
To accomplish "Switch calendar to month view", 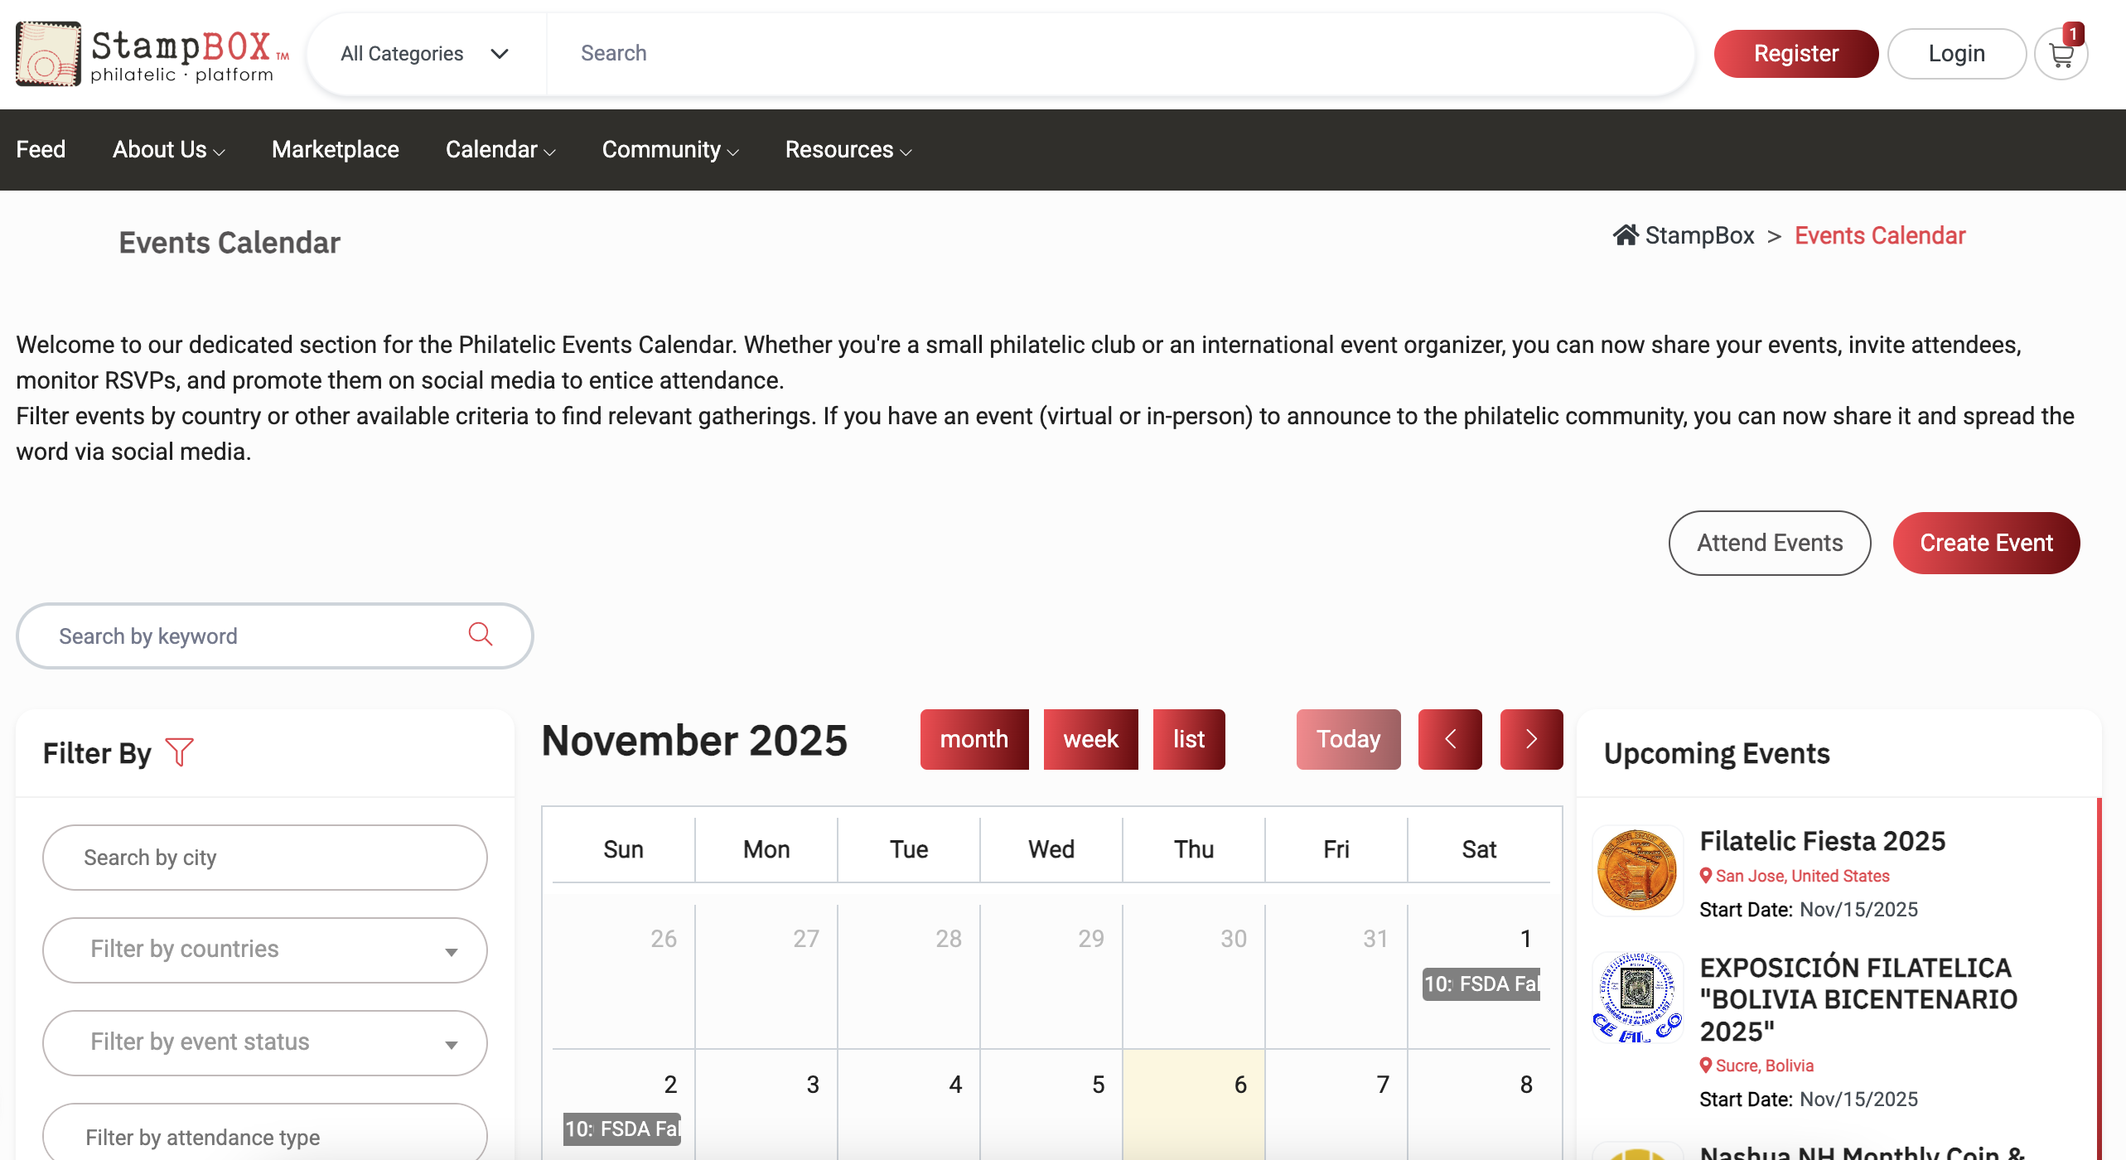I will pyautogui.click(x=974, y=739).
